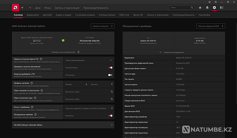The width and height of the screenshot is (237, 138).
Task: Click the search magnifier icon
Action: pos(192,7)
